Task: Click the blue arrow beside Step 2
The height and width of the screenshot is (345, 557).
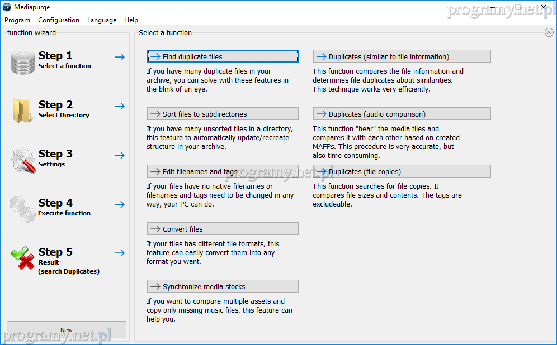Action: [x=120, y=106]
